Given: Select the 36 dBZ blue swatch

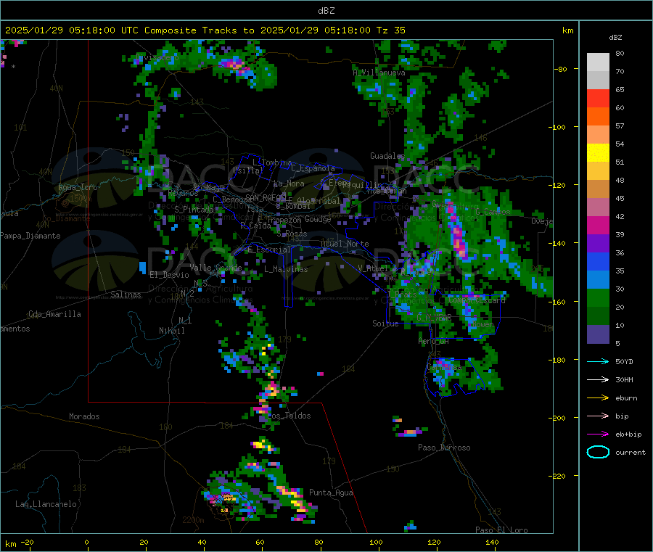Looking at the screenshot, I should pos(598,261).
